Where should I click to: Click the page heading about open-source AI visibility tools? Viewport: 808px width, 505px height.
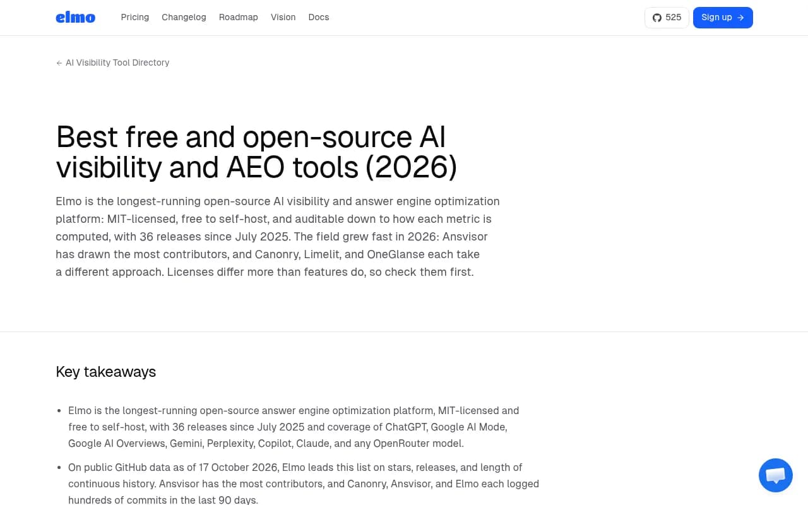click(256, 152)
